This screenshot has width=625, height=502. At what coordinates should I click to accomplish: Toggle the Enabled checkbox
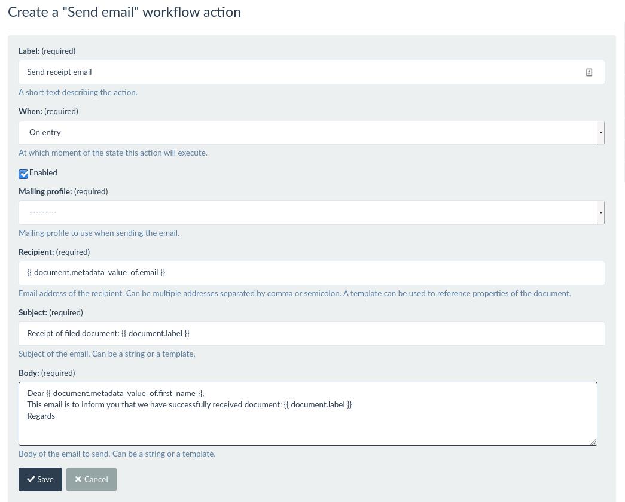coord(23,174)
